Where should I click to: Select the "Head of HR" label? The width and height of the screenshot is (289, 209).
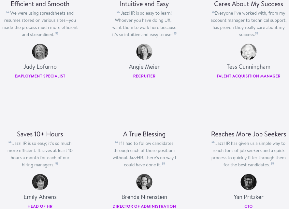(40, 206)
